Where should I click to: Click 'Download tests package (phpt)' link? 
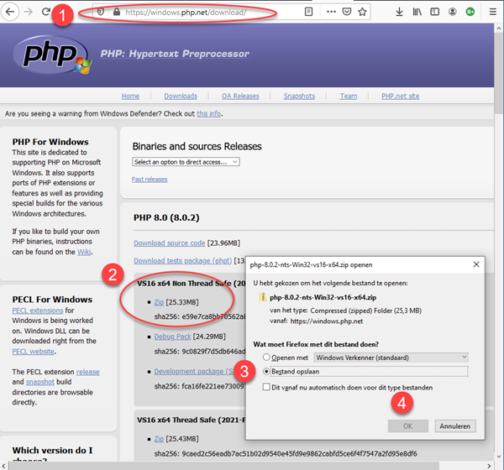182,261
